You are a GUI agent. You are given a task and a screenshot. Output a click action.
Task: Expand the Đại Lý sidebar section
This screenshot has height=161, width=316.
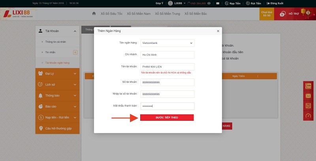coord(57,73)
